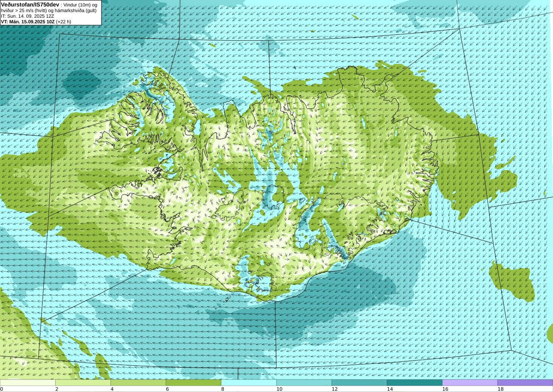Click the legend label '16'
The height and width of the screenshot is (392, 553).
445,389
